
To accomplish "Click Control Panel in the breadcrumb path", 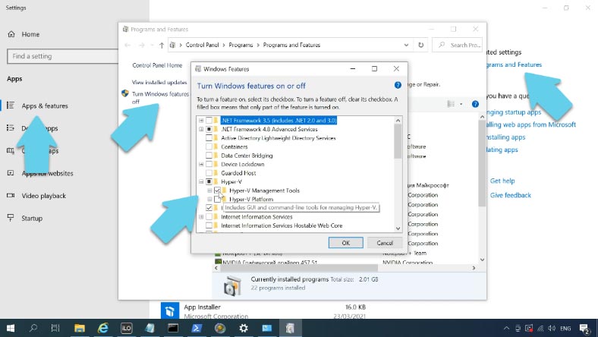I will pos(202,45).
